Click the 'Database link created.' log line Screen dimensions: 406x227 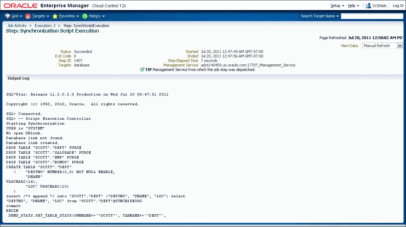pyautogui.click(x=33, y=143)
